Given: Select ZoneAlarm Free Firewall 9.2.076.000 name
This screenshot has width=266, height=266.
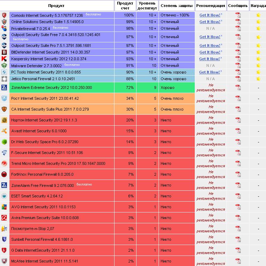Looking at the screenshot, I should pos(42,185).
